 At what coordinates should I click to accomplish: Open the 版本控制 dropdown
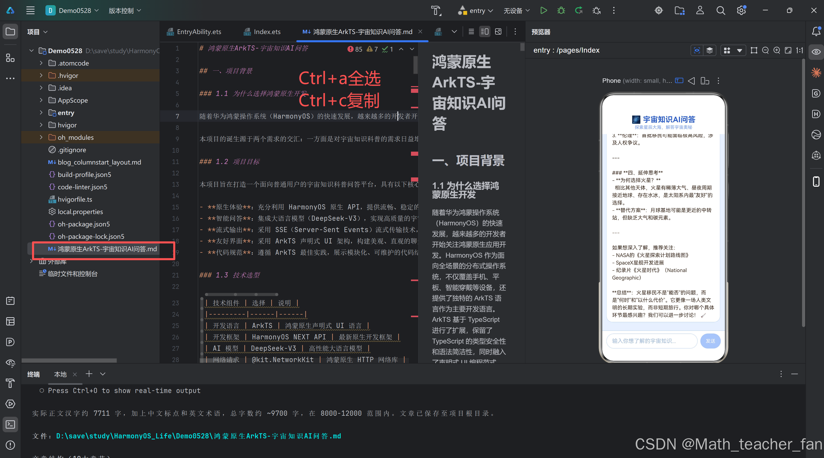pyautogui.click(x=125, y=11)
